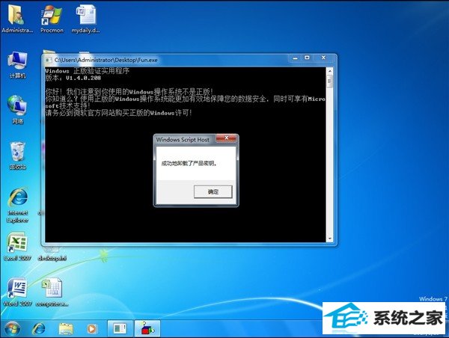The image size is (449, 338).
Task: Open the computerx spreadsheet desktop icon
Action: (52, 292)
